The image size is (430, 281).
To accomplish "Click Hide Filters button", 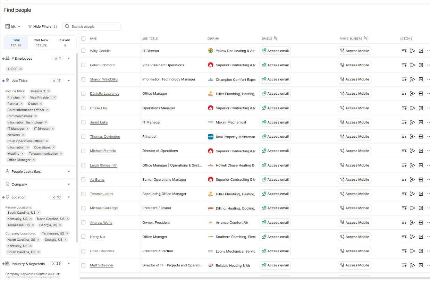I will tap(42, 26).
